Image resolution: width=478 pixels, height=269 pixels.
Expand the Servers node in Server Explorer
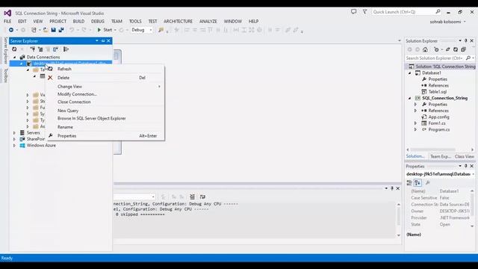(14, 133)
